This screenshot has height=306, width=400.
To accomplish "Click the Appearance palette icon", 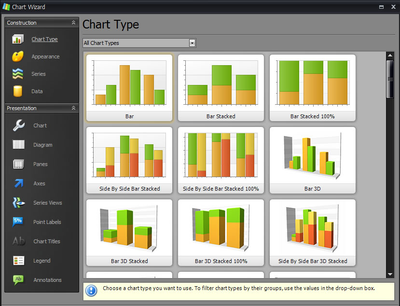I will [x=17, y=56].
